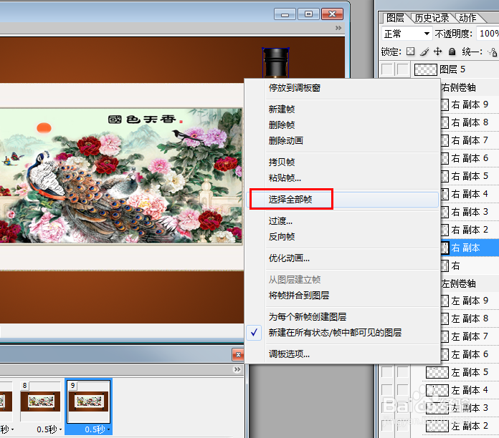
Task: Select layer 右 副本 3
Action: [x=470, y=212]
